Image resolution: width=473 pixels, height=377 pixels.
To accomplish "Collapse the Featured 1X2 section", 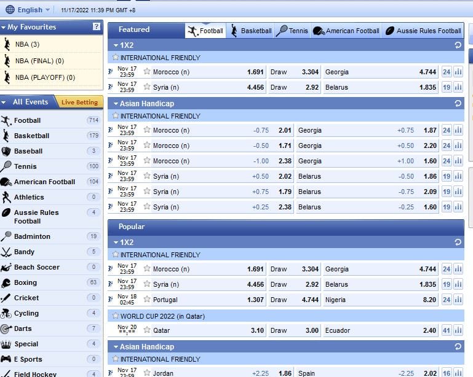I will click(x=116, y=45).
